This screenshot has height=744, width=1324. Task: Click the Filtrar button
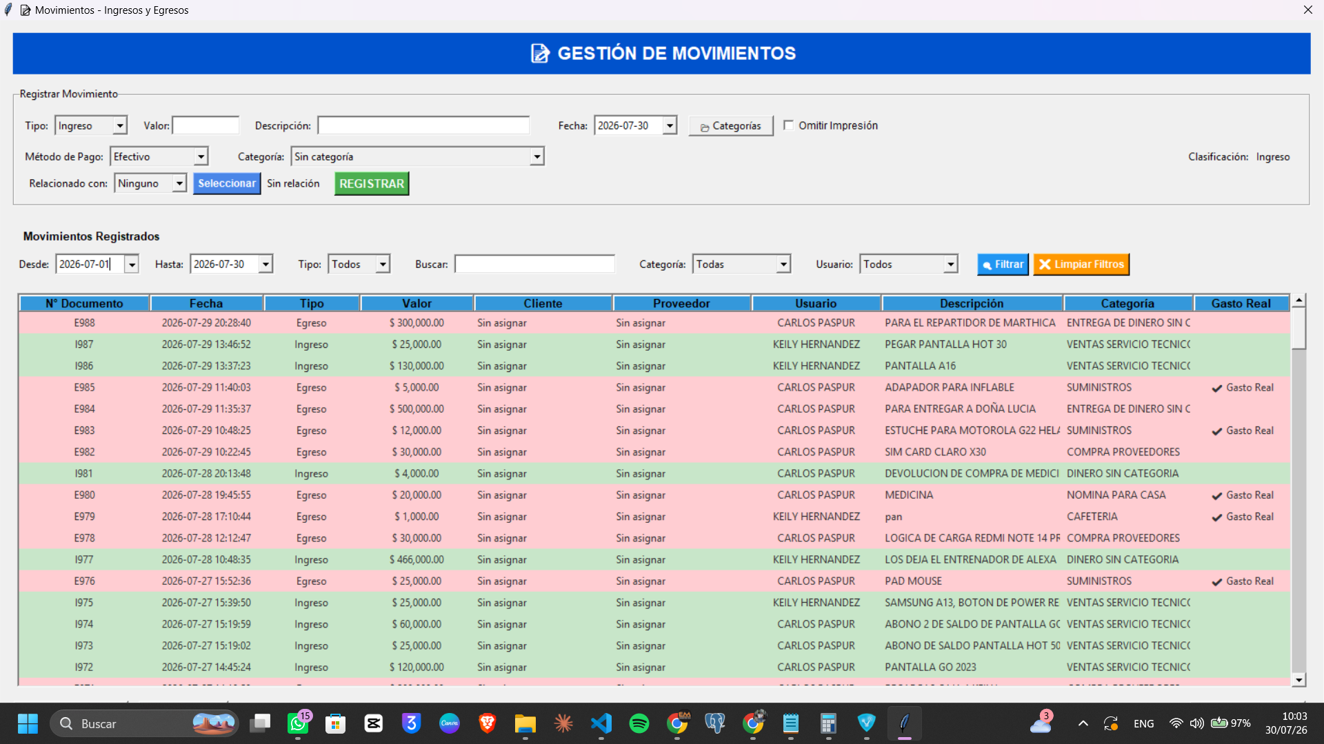pos(1003,265)
